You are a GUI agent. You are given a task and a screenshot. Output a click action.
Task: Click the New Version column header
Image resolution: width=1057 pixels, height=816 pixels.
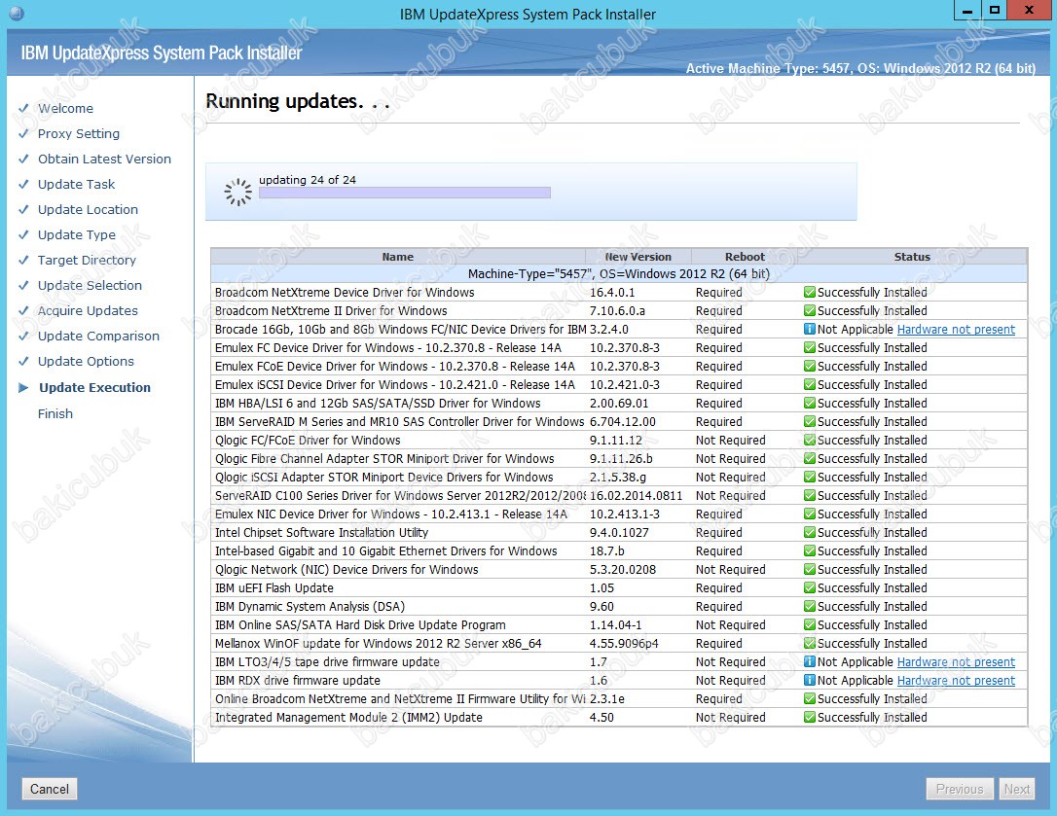click(638, 257)
